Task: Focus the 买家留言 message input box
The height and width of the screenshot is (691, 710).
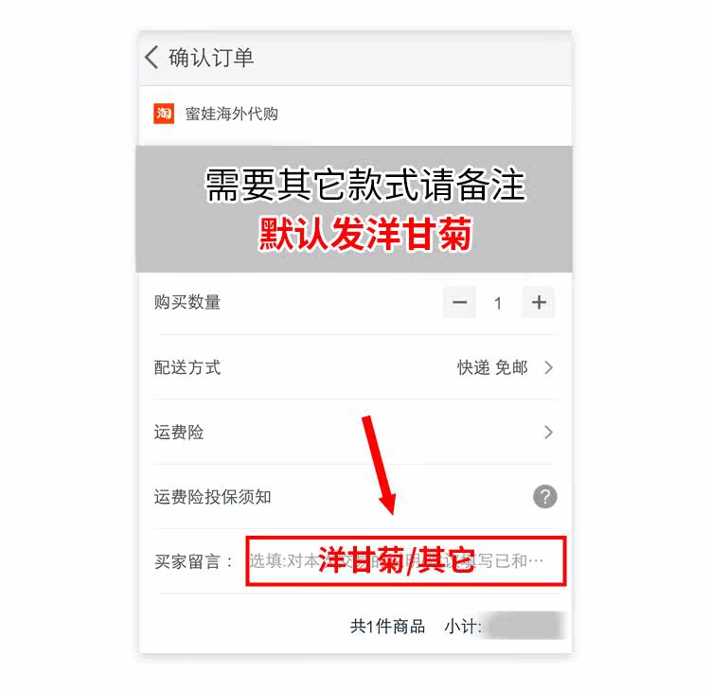Action: coord(406,561)
